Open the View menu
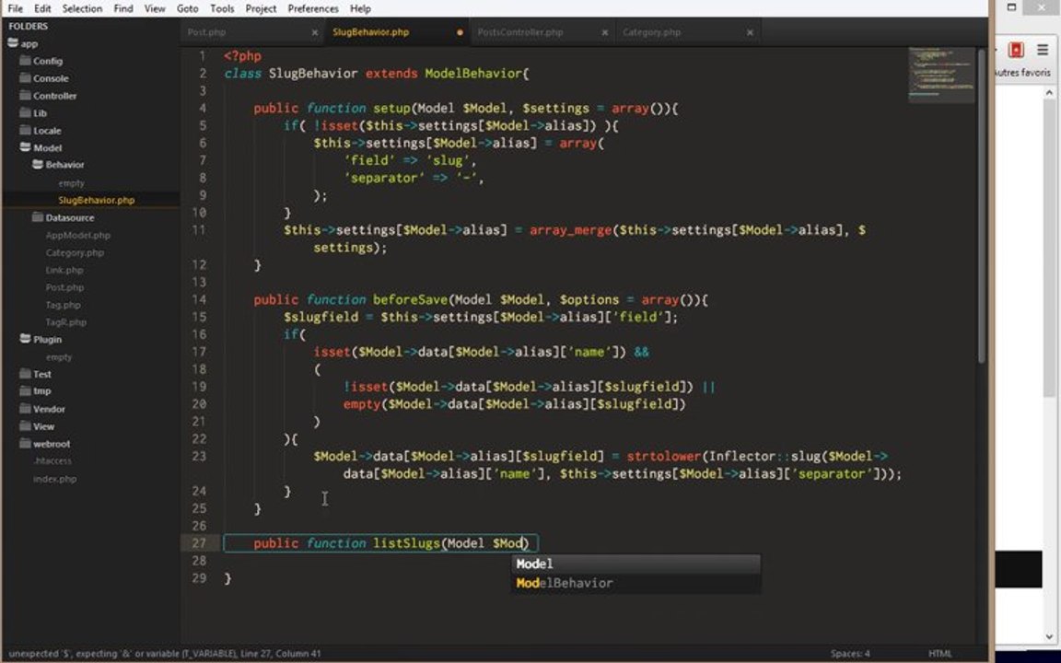The image size is (1061, 663). coord(155,9)
